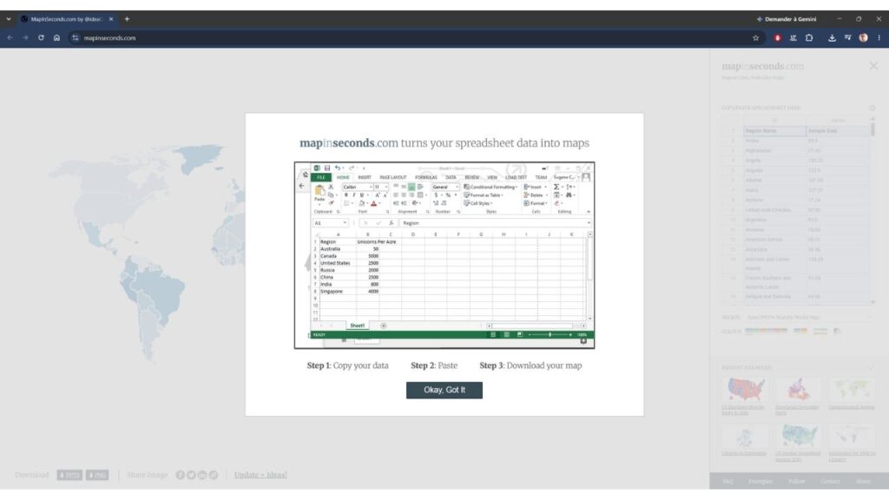Select the Region Name spreadsheet cell

[775, 131]
